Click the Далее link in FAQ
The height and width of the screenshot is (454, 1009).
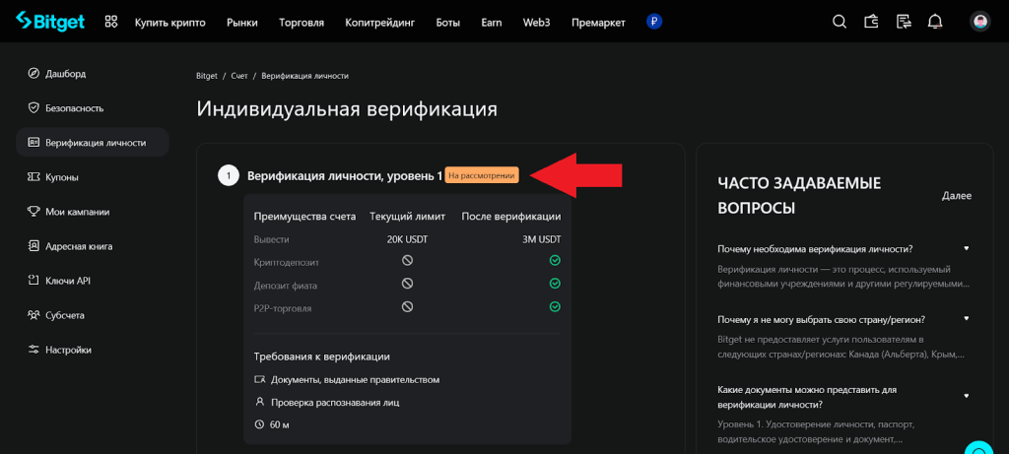[x=956, y=196]
